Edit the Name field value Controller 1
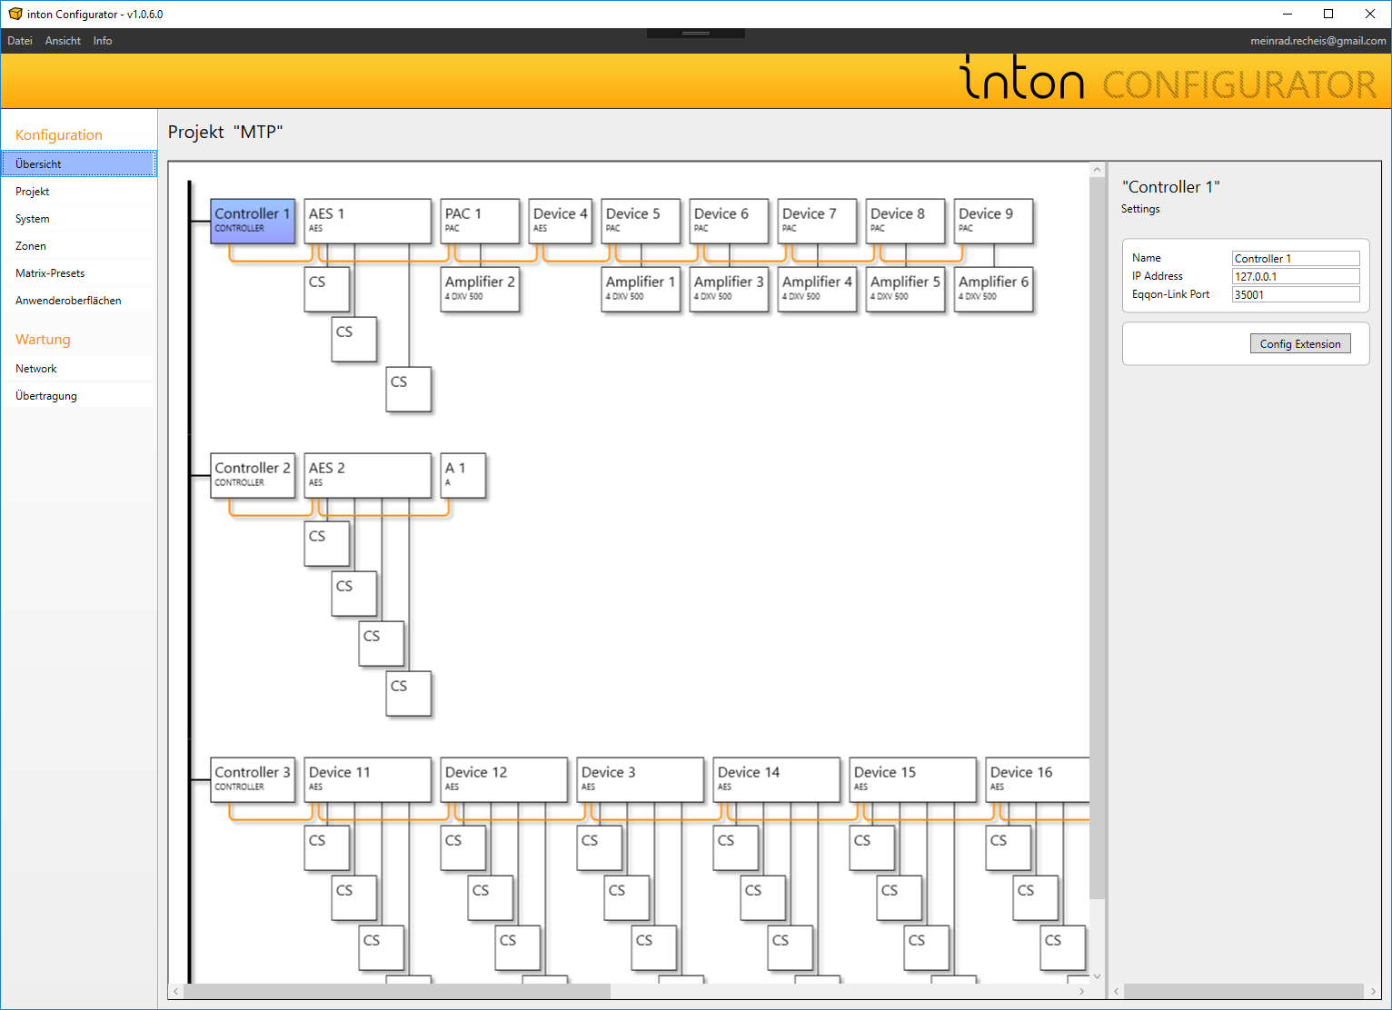This screenshot has width=1392, height=1010. [x=1296, y=258]
